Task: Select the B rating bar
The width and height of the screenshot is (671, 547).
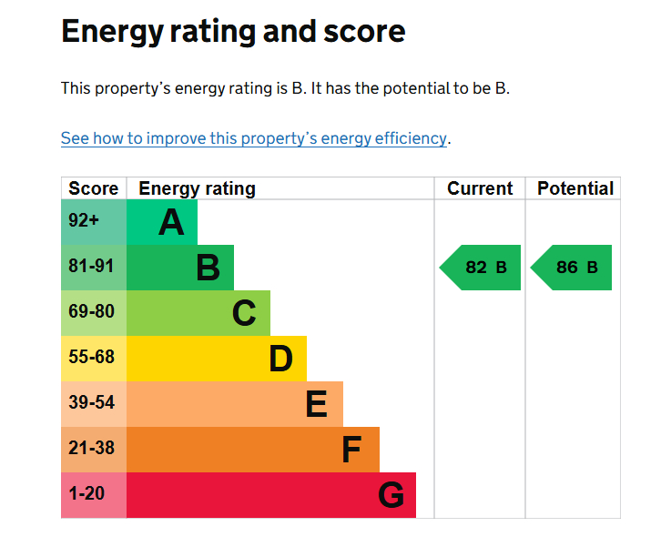Action: (x=180, y=268)
